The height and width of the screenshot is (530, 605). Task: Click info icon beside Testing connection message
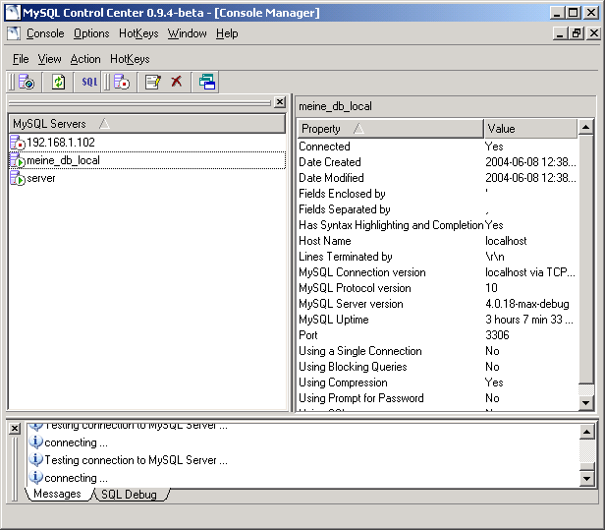point(35,460)
